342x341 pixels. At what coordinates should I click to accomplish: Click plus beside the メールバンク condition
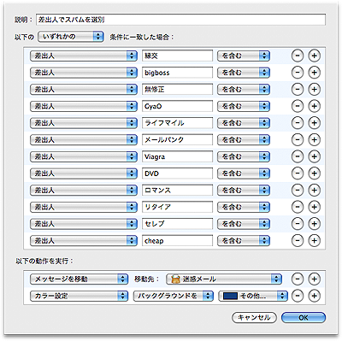pyautogui.click(x=314, y=140)
